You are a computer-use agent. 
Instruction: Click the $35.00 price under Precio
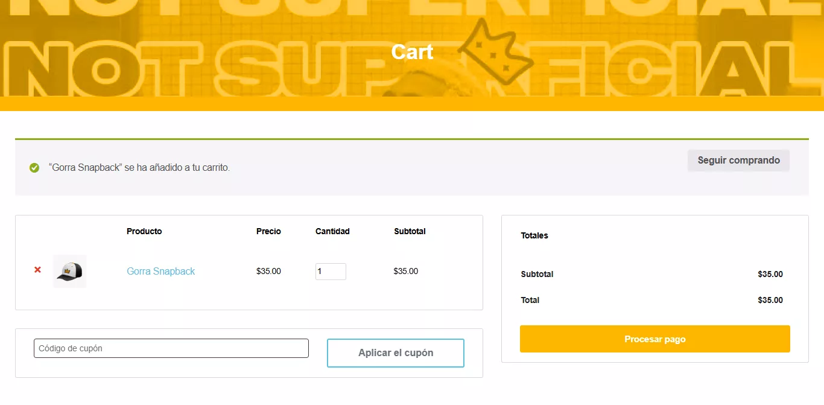(x=268, y=271)
